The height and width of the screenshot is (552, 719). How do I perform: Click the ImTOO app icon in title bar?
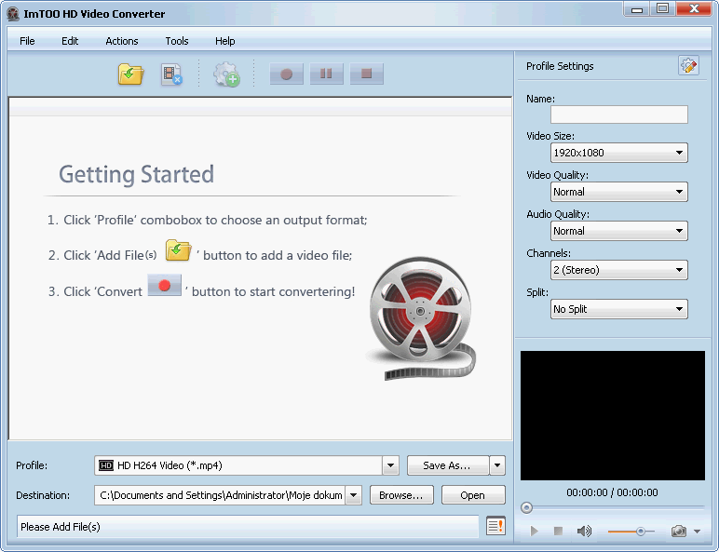(13, 14)
